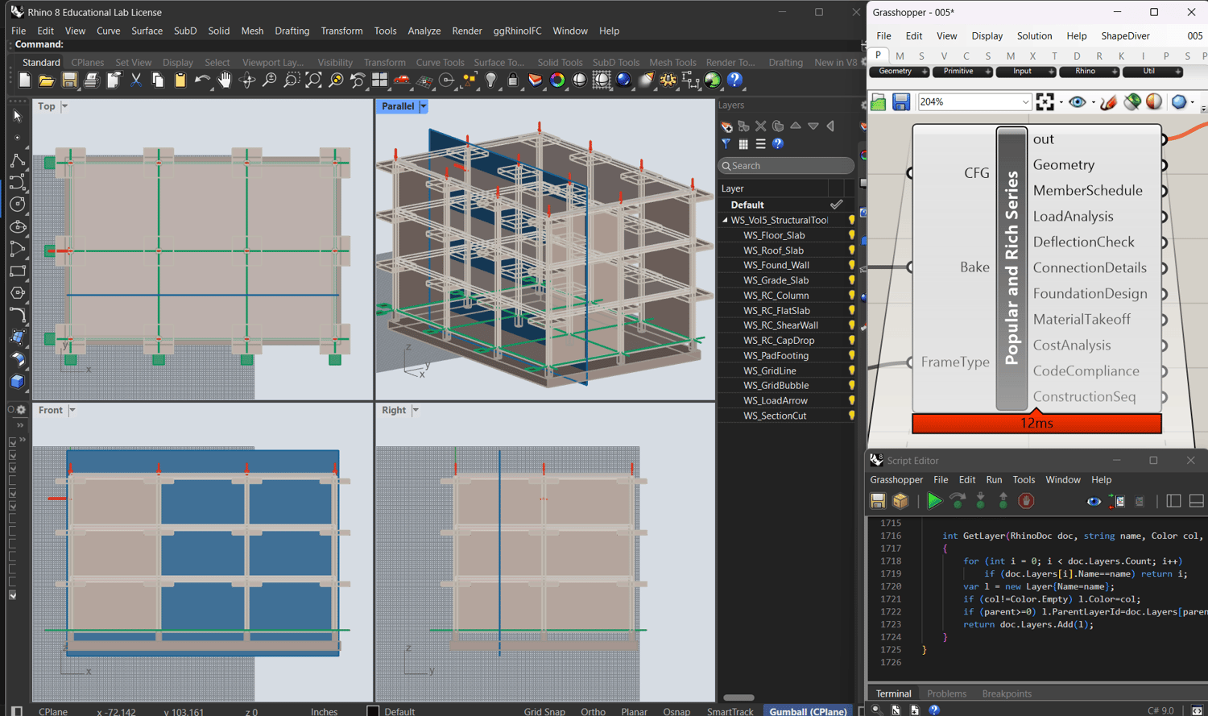Toggle visibility bulb of WS_RC_Column layer
This screenshot has height=716, width=1208.
point(851,296)
